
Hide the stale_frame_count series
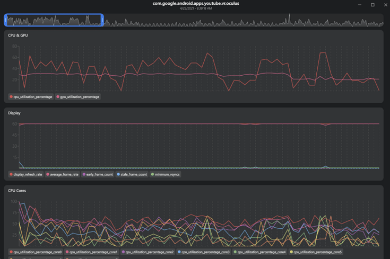(132, 174)
